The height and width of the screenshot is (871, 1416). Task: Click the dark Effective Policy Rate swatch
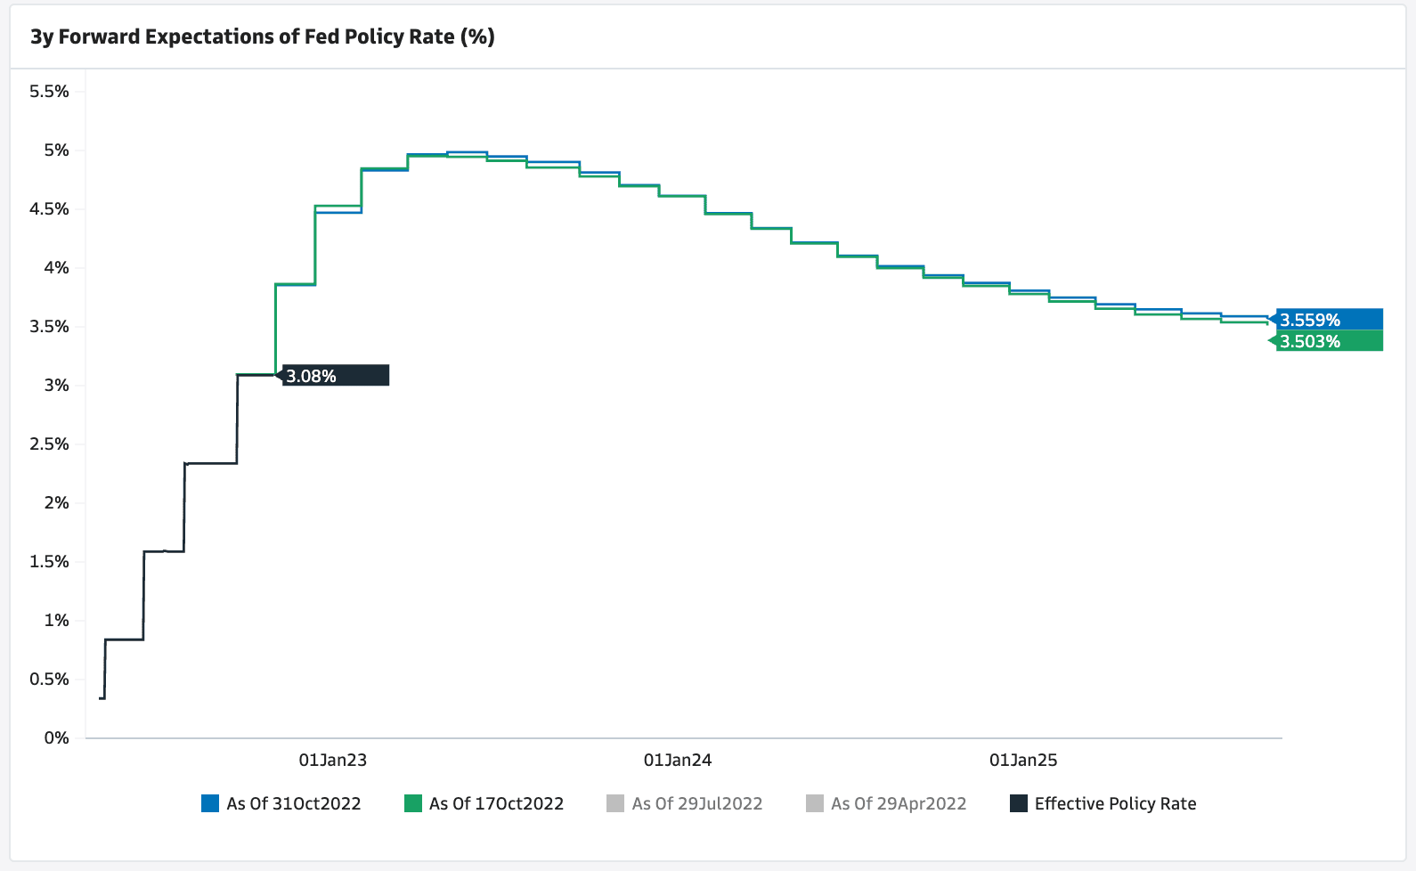[x=1019, y=803]
